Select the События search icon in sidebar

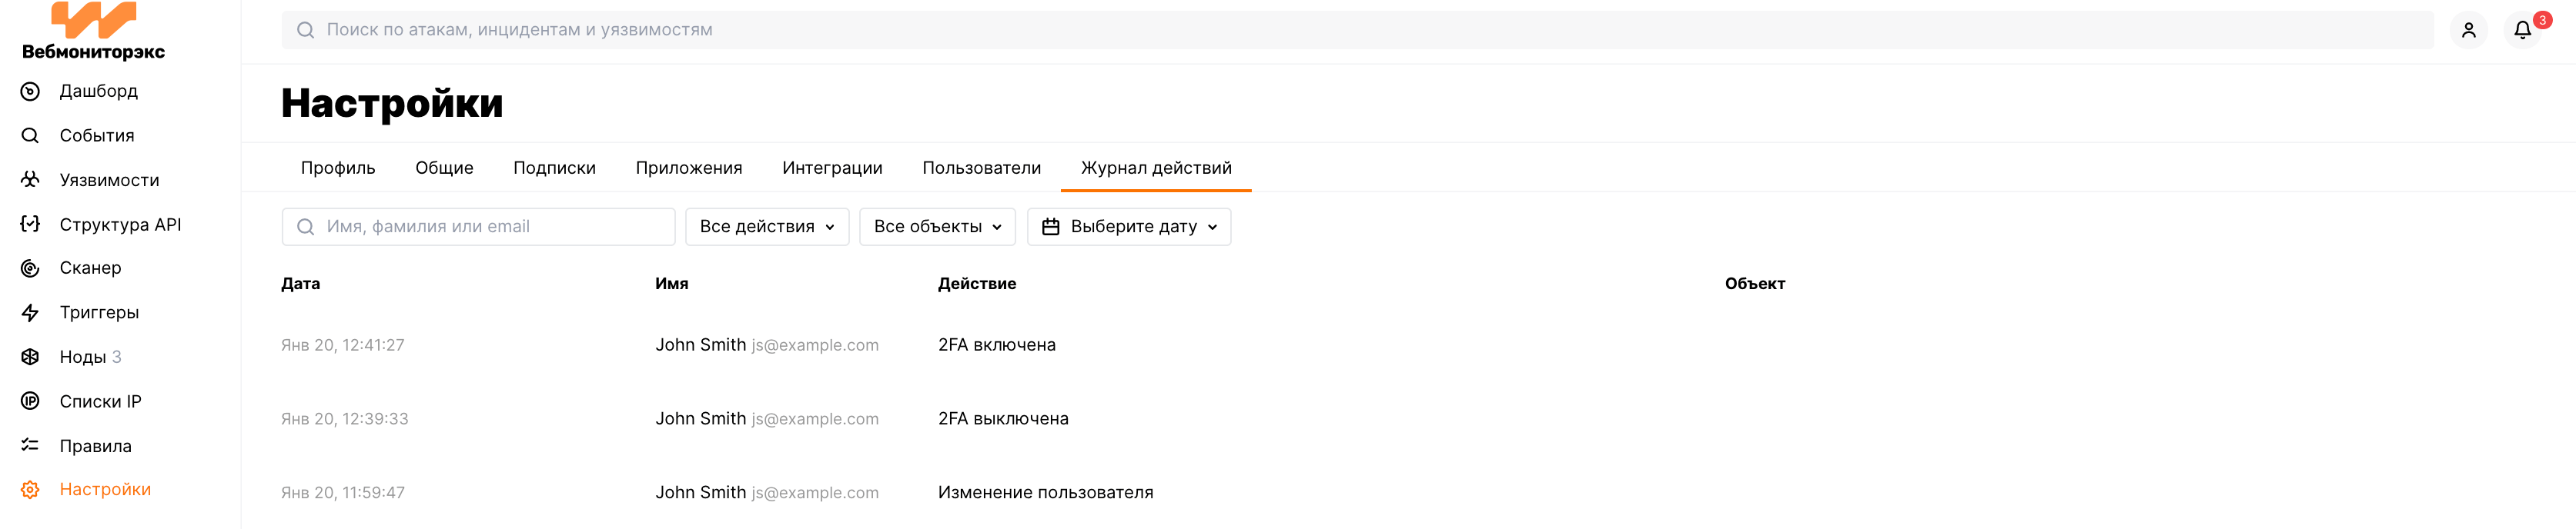coord(30,135)
